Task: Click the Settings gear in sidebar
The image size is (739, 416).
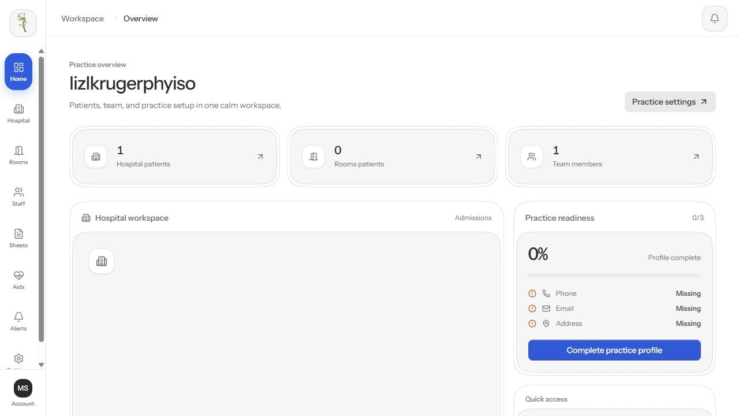Action: 18,358
